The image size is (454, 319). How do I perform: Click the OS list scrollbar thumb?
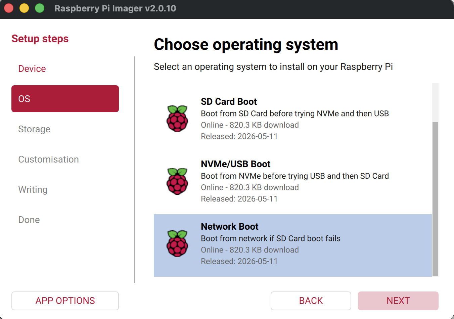pyautogui.click(x=435, y=199)
